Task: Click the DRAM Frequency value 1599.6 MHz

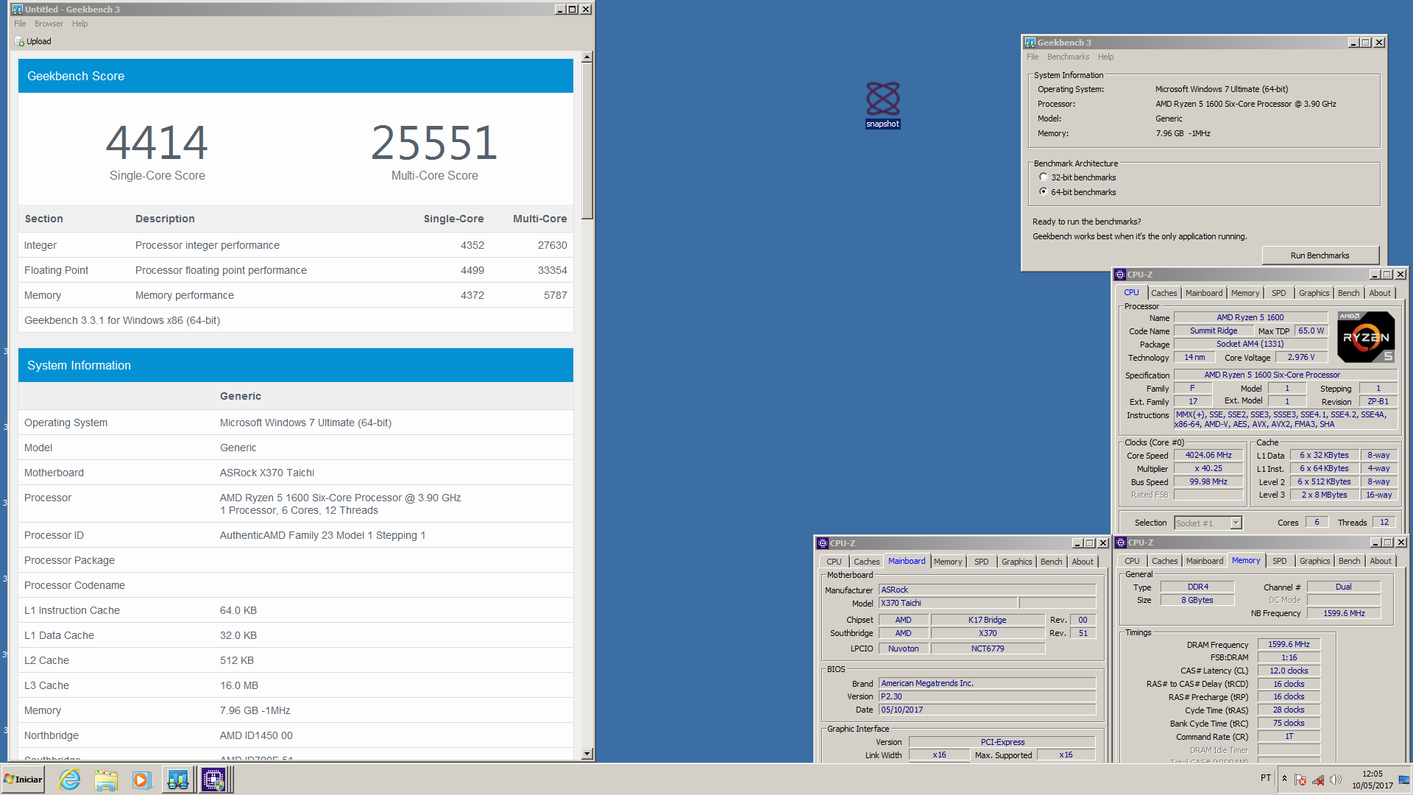Action: point(1288,644)
